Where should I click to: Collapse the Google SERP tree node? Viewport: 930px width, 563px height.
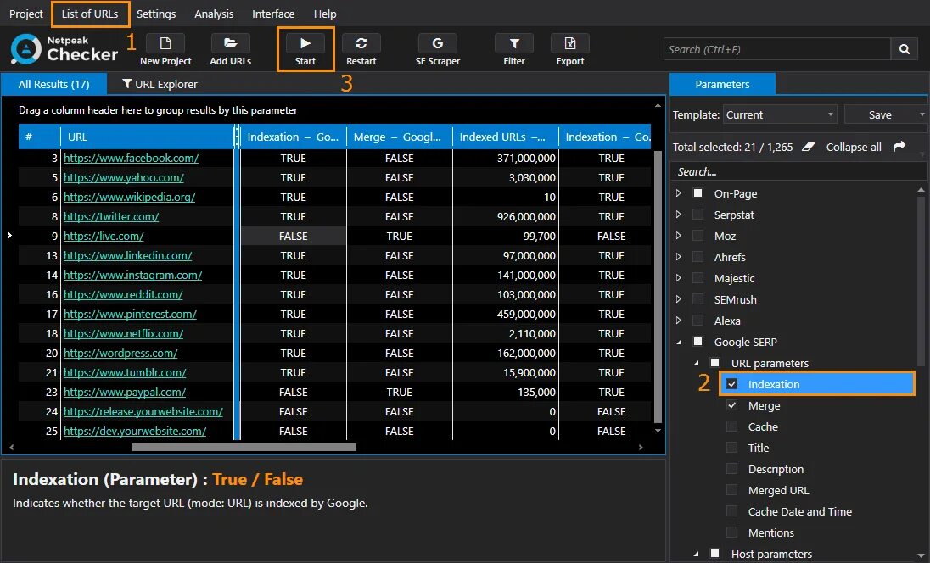[679, 342]
